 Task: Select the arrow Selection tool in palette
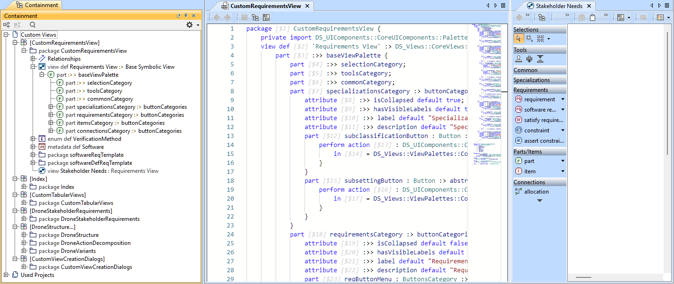[x=519, y=39]
